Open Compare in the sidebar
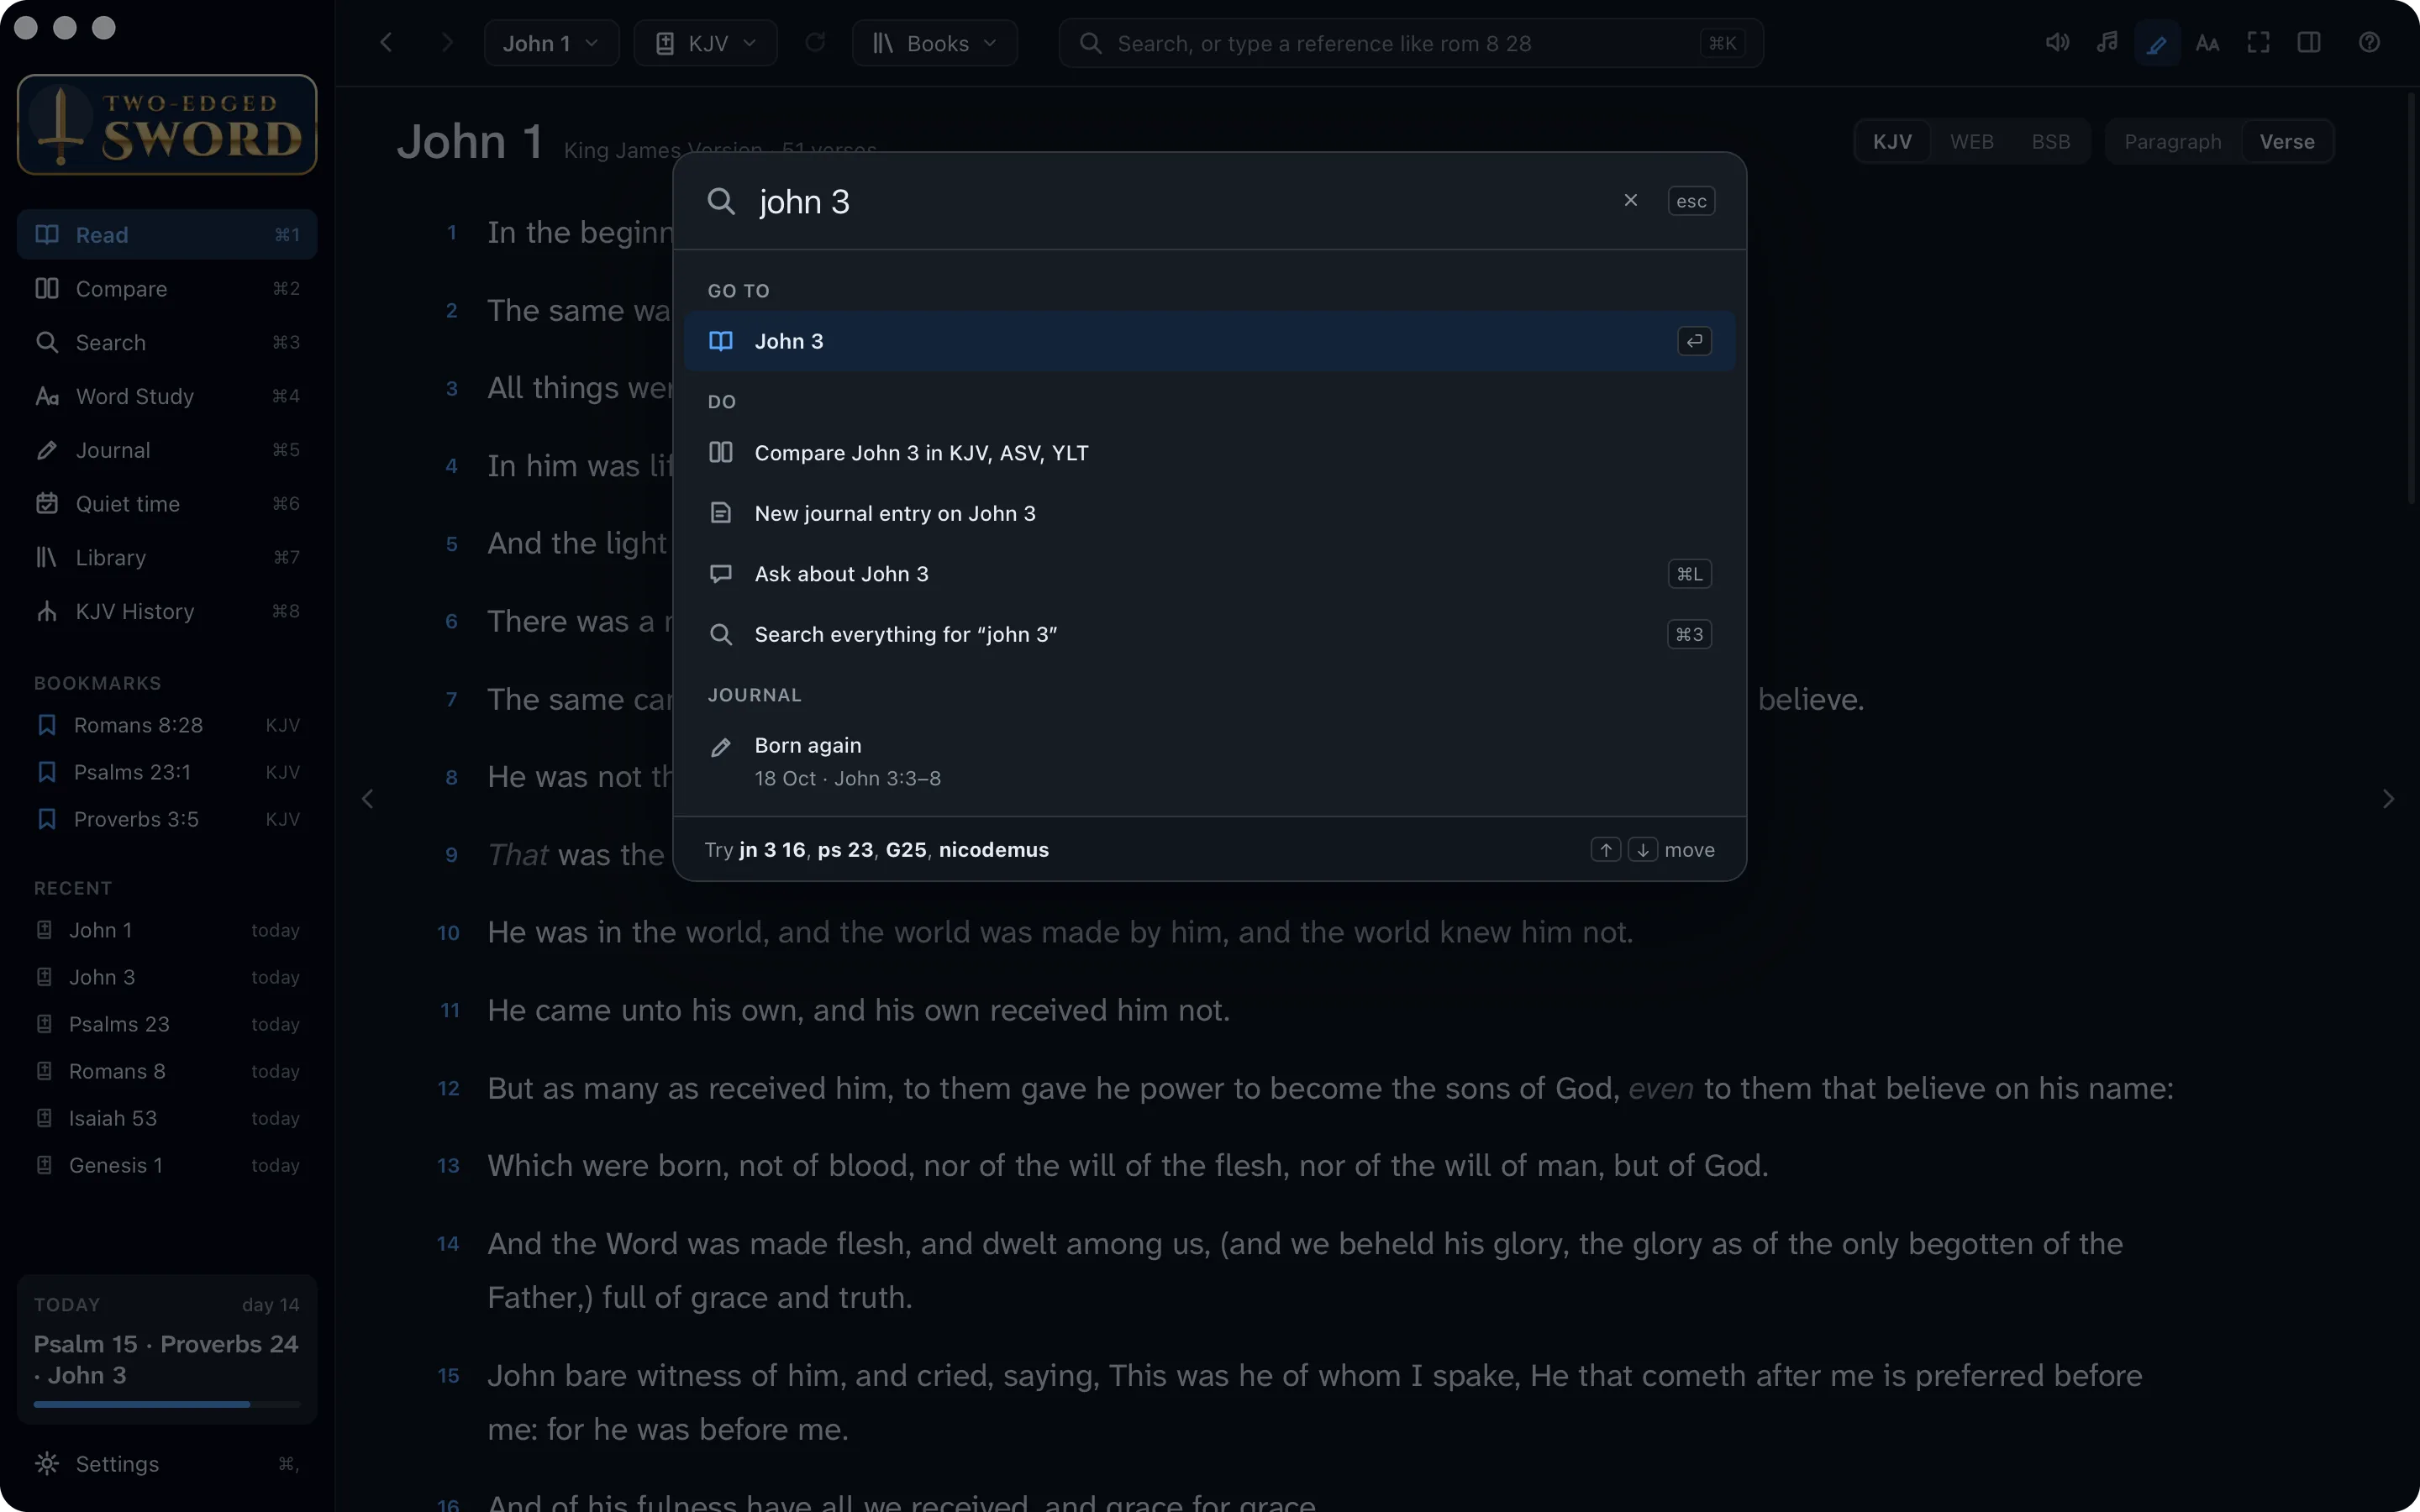Screen dimensions: 2420x1512 [167, 289]
